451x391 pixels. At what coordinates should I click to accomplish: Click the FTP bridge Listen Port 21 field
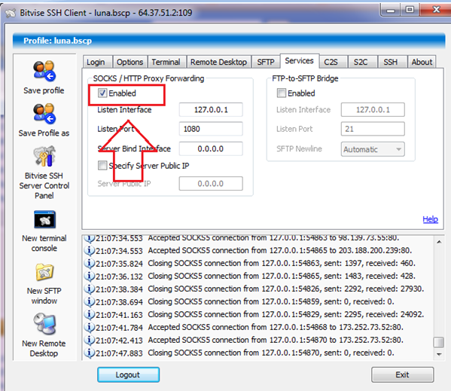[x=373, y=129]
